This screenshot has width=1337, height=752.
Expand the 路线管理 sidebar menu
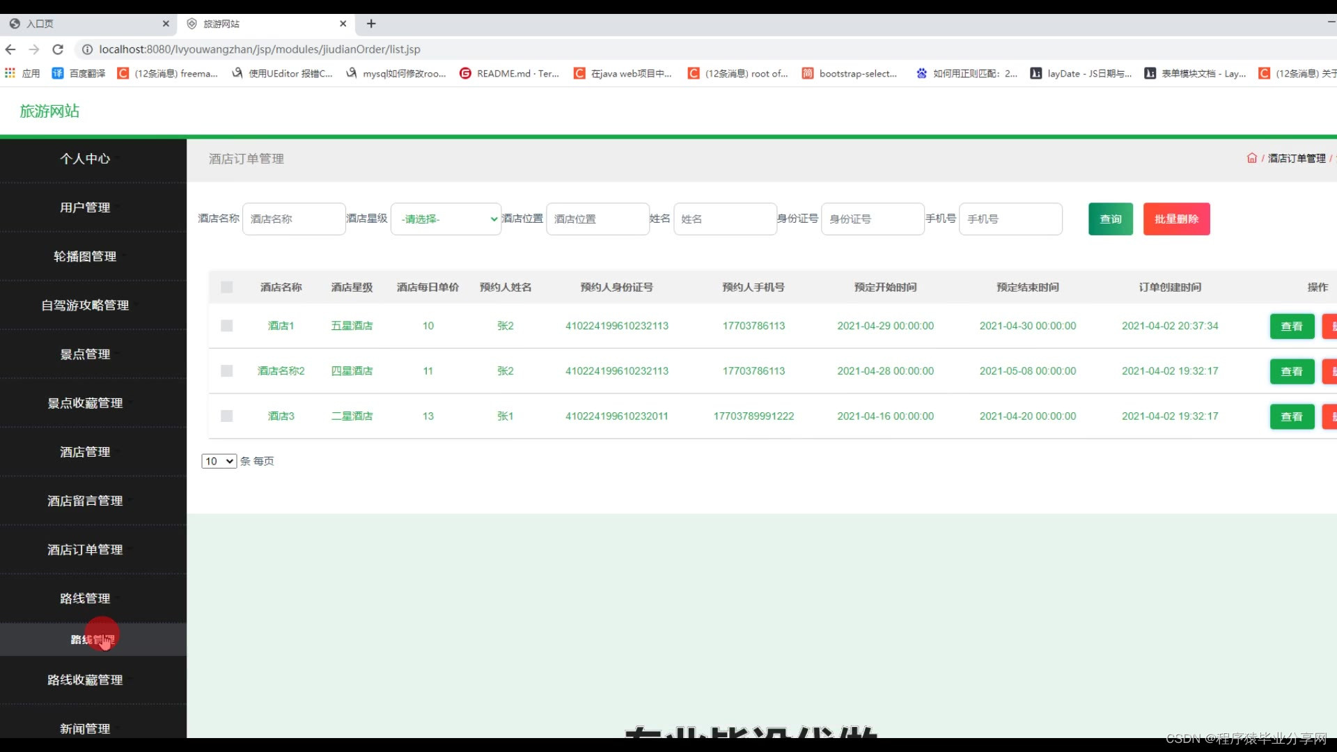coord(85,598)
